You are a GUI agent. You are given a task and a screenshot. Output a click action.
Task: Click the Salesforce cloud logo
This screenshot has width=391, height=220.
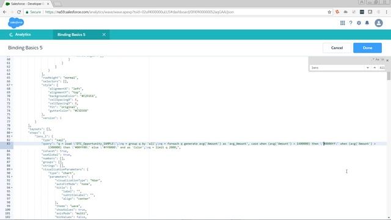pyautogui.click(x=16, y=23)
